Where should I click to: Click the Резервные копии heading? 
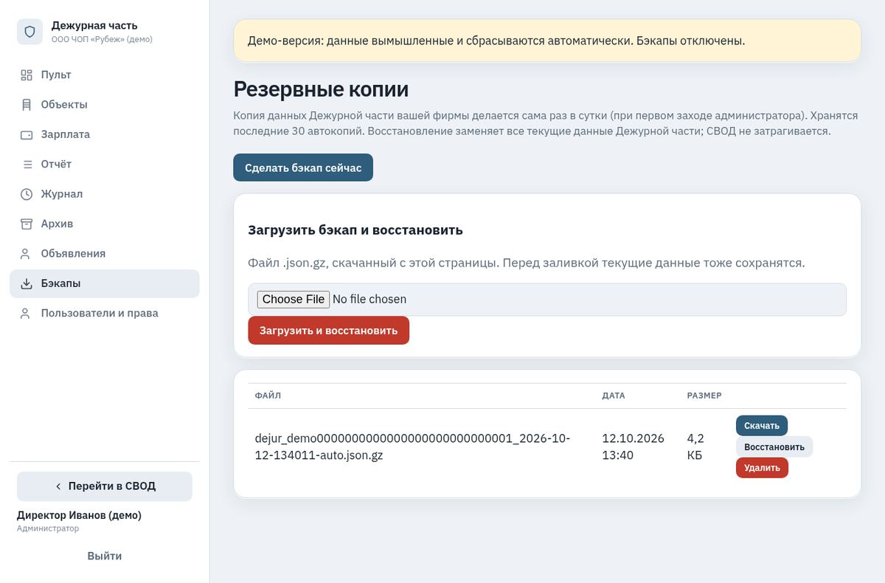click(321, 89)
